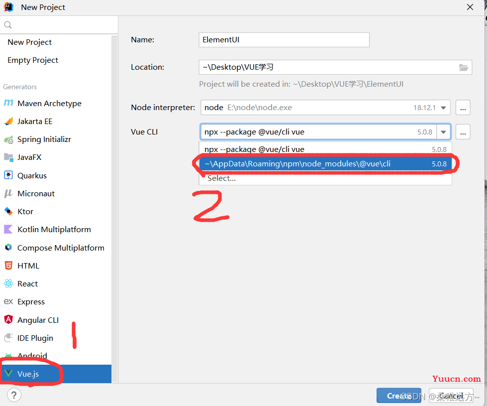
Task: Select the React generator
Action: coord(56,284)
